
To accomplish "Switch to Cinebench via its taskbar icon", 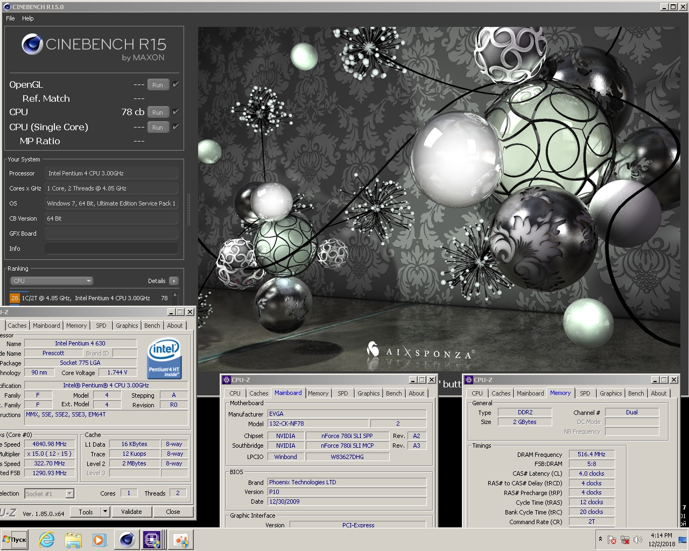I will pyautogui.click(x=127, y=540).
